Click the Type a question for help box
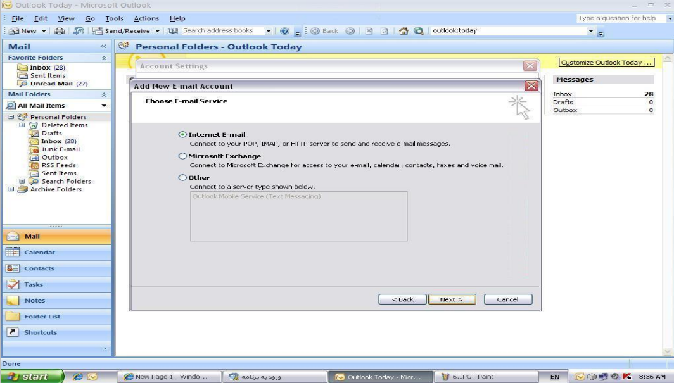Image resolution: width=674 pixels, height=383 pixels. 621,18
